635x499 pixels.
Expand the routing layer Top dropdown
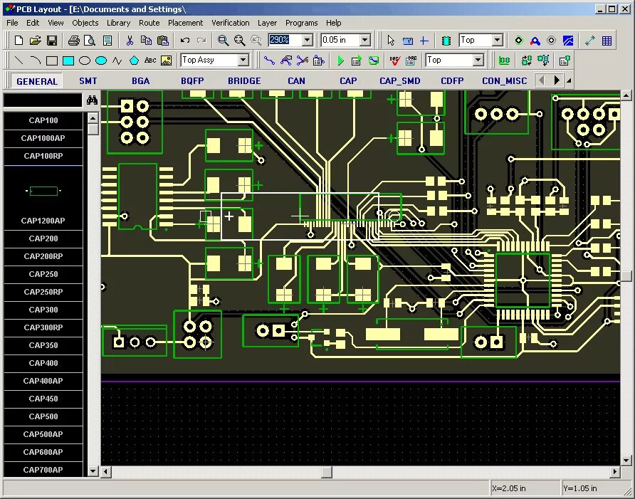click(478, 60)
